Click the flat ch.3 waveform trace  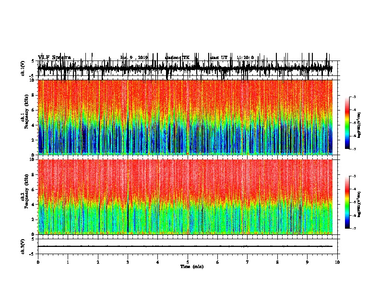click(185, 246)
